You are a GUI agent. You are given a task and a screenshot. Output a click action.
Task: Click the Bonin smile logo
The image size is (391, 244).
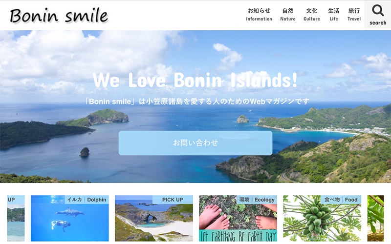coord(59,16)
